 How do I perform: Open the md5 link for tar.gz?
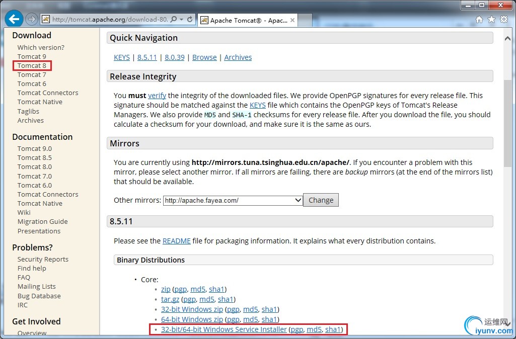point(207,299)
